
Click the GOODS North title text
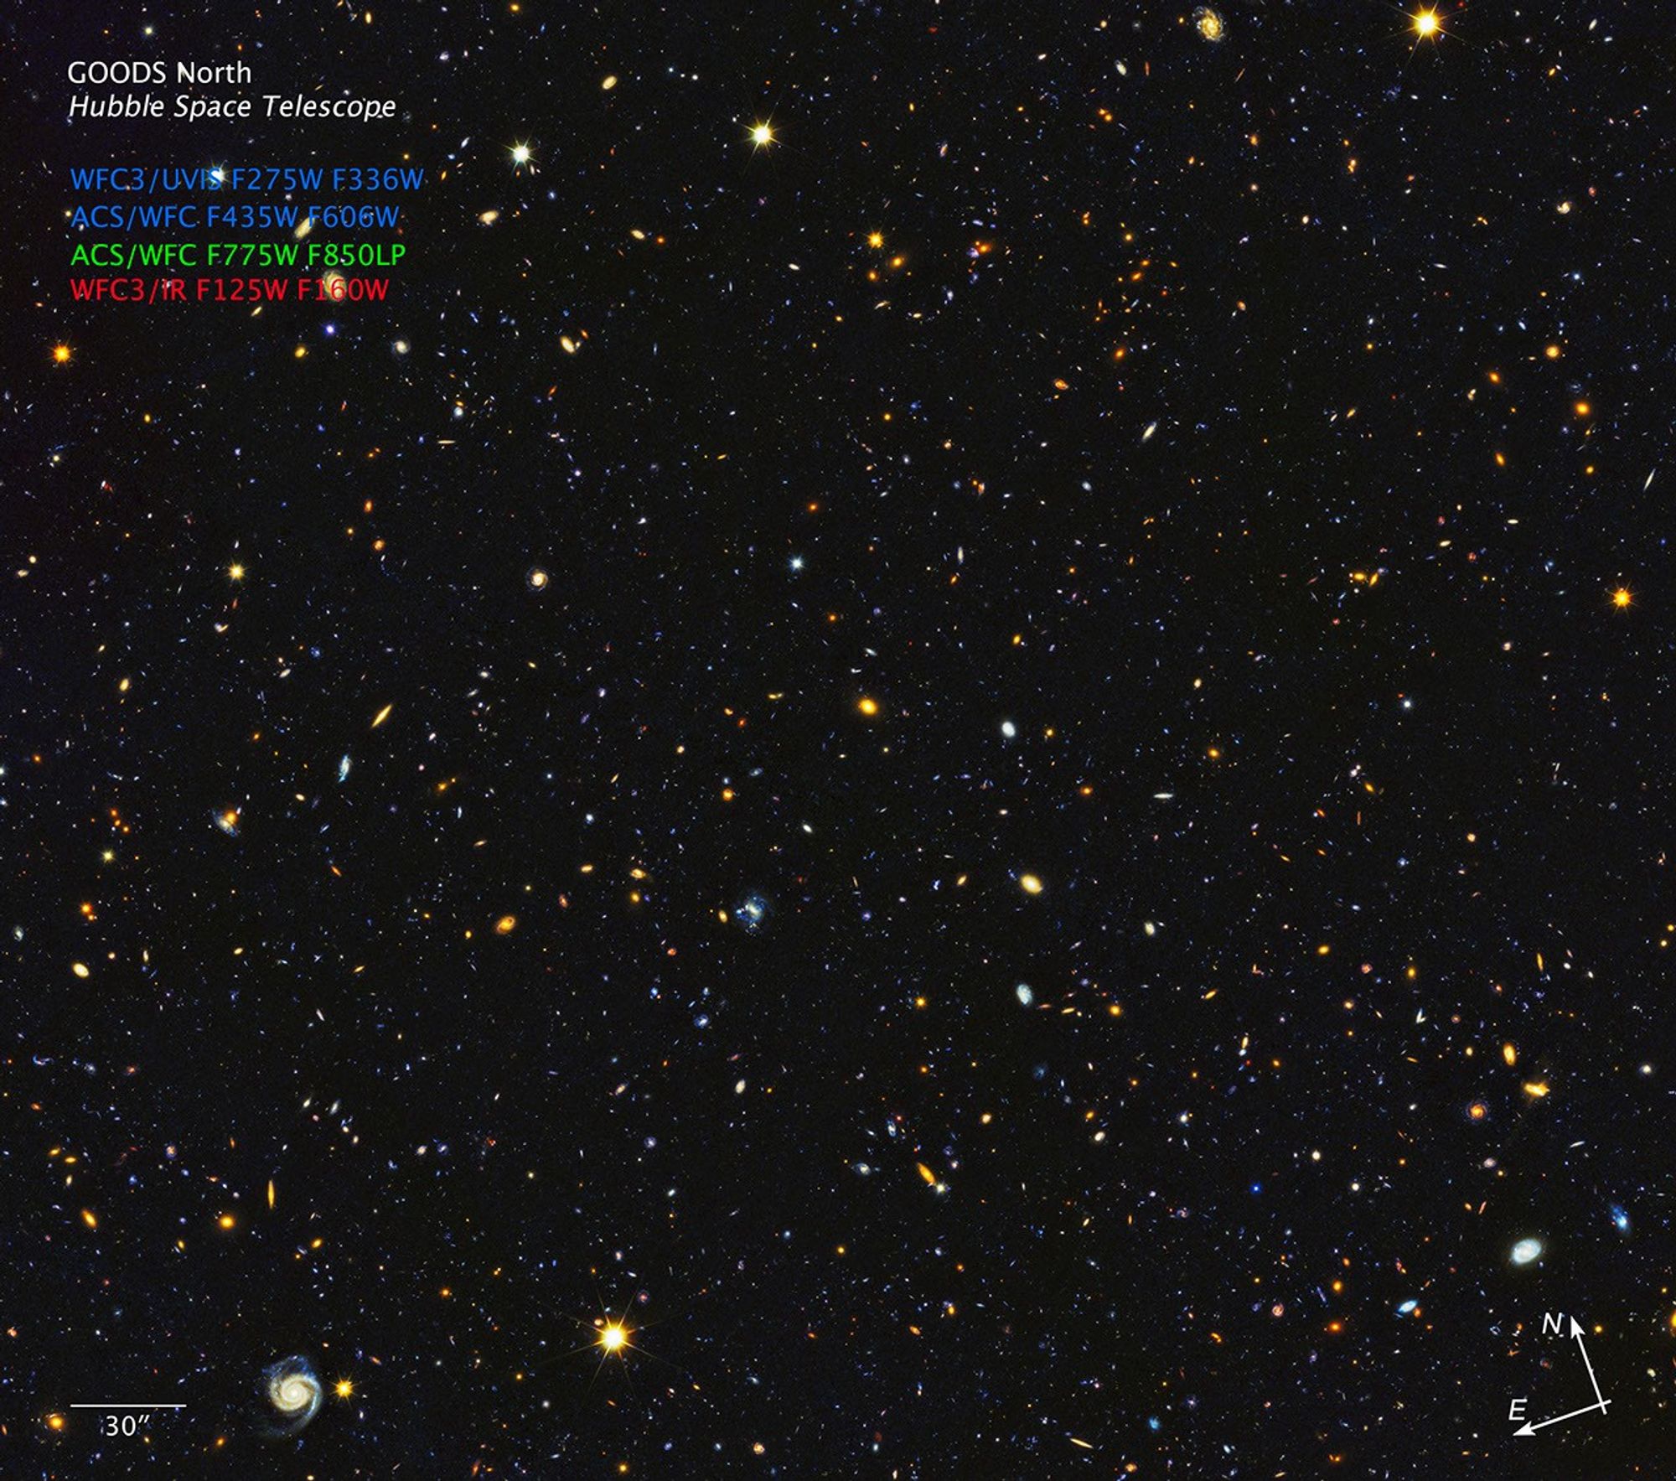[159, 74]
